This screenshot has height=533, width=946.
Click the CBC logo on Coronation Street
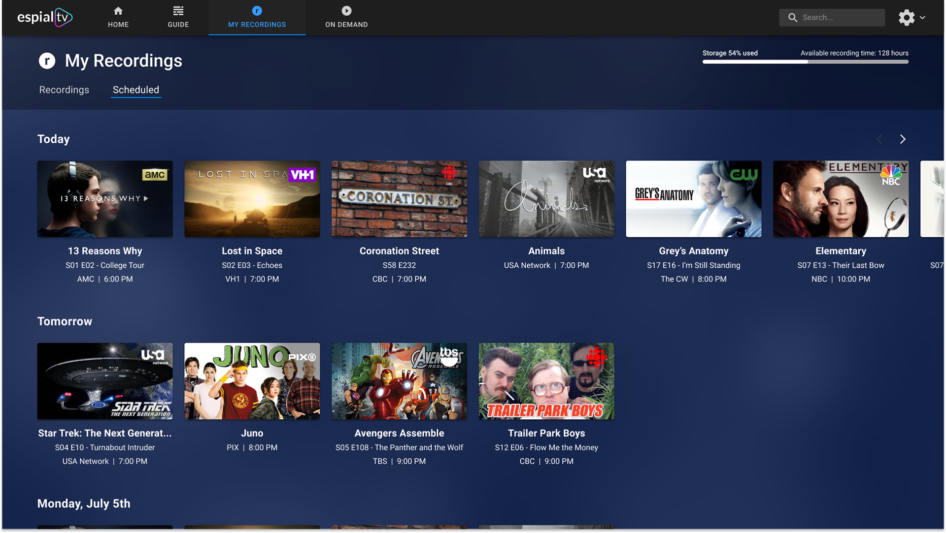pyautogui.click(x=449, y=175)
